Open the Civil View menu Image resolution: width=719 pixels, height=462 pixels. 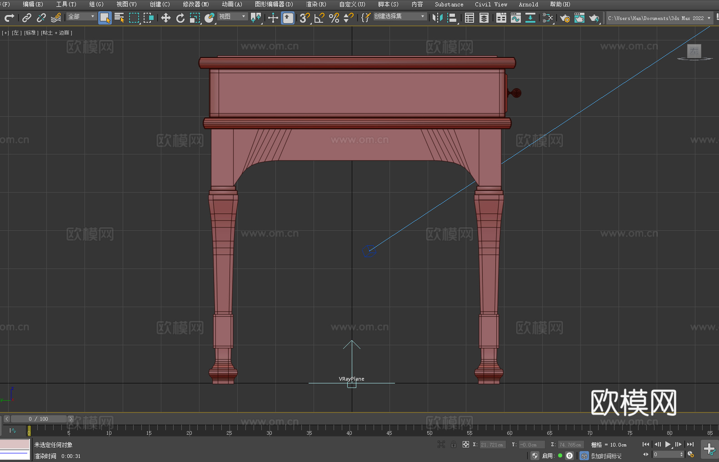point(491,4)
